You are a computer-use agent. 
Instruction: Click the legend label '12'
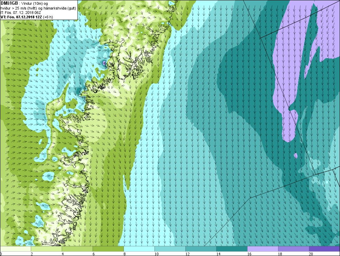(x=187, y=254)
